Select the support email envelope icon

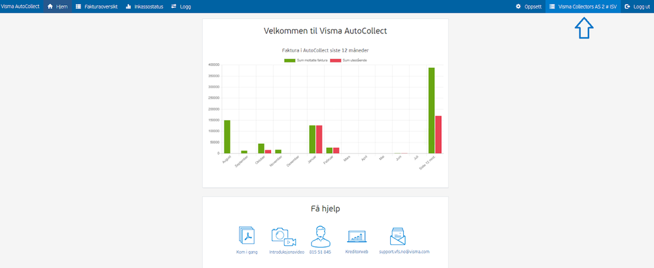tap(398, 237)
